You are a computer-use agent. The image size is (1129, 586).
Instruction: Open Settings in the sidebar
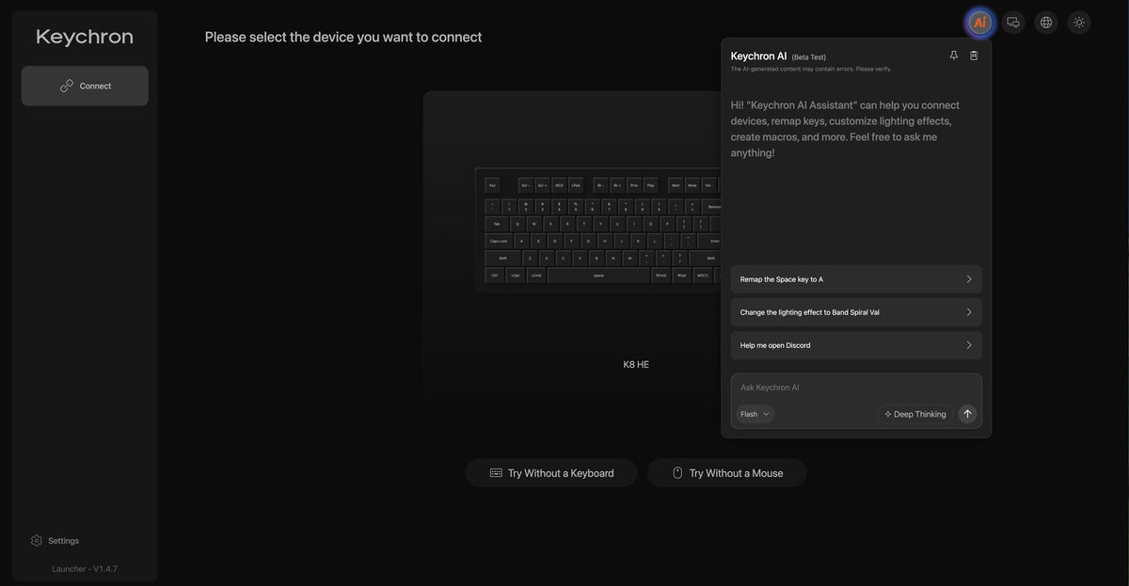(x=55, y=541)
